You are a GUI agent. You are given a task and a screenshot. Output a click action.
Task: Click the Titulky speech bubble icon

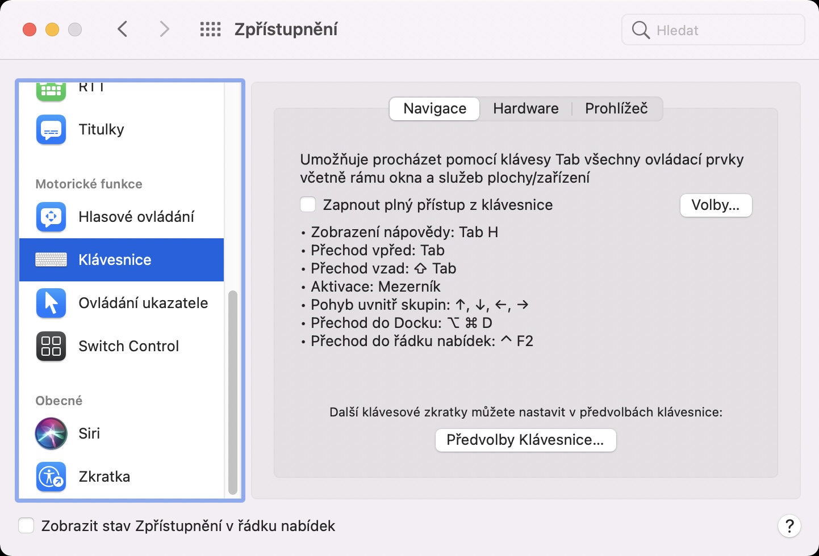point(51,130)
